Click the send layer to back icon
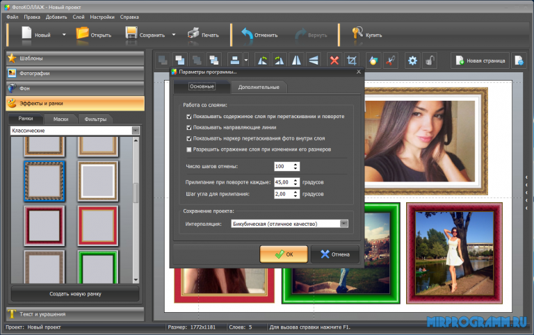534x335 pixels. 163,60
